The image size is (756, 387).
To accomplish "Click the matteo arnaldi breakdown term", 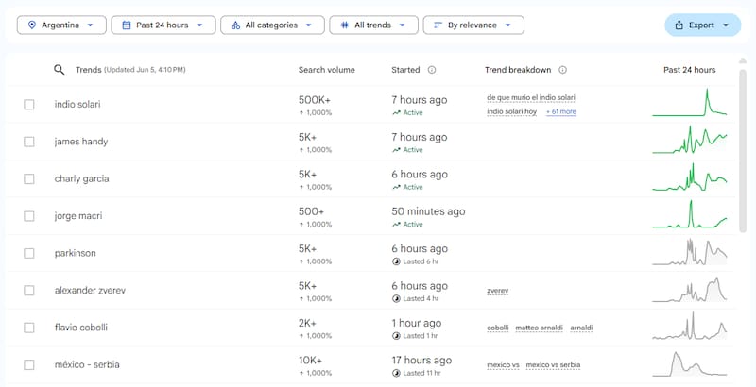I will coord(539,328).
